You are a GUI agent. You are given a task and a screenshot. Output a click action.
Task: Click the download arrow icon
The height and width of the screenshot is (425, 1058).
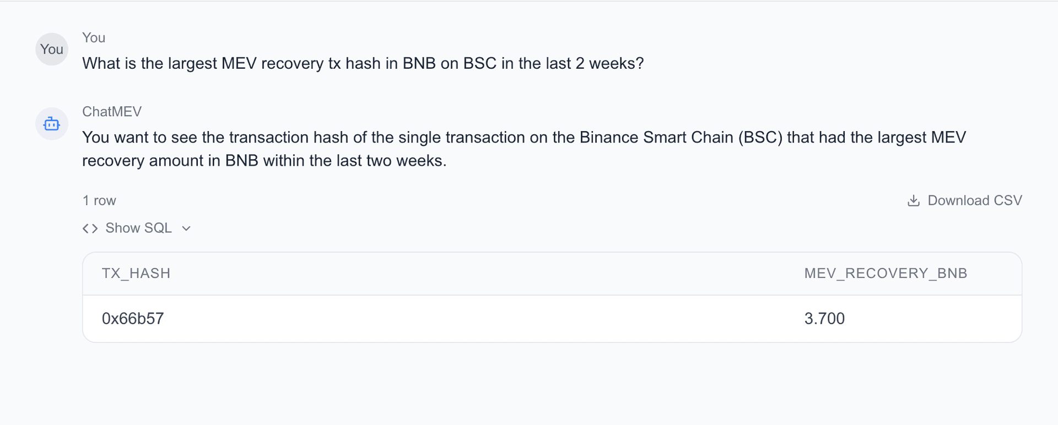[913, 200]
